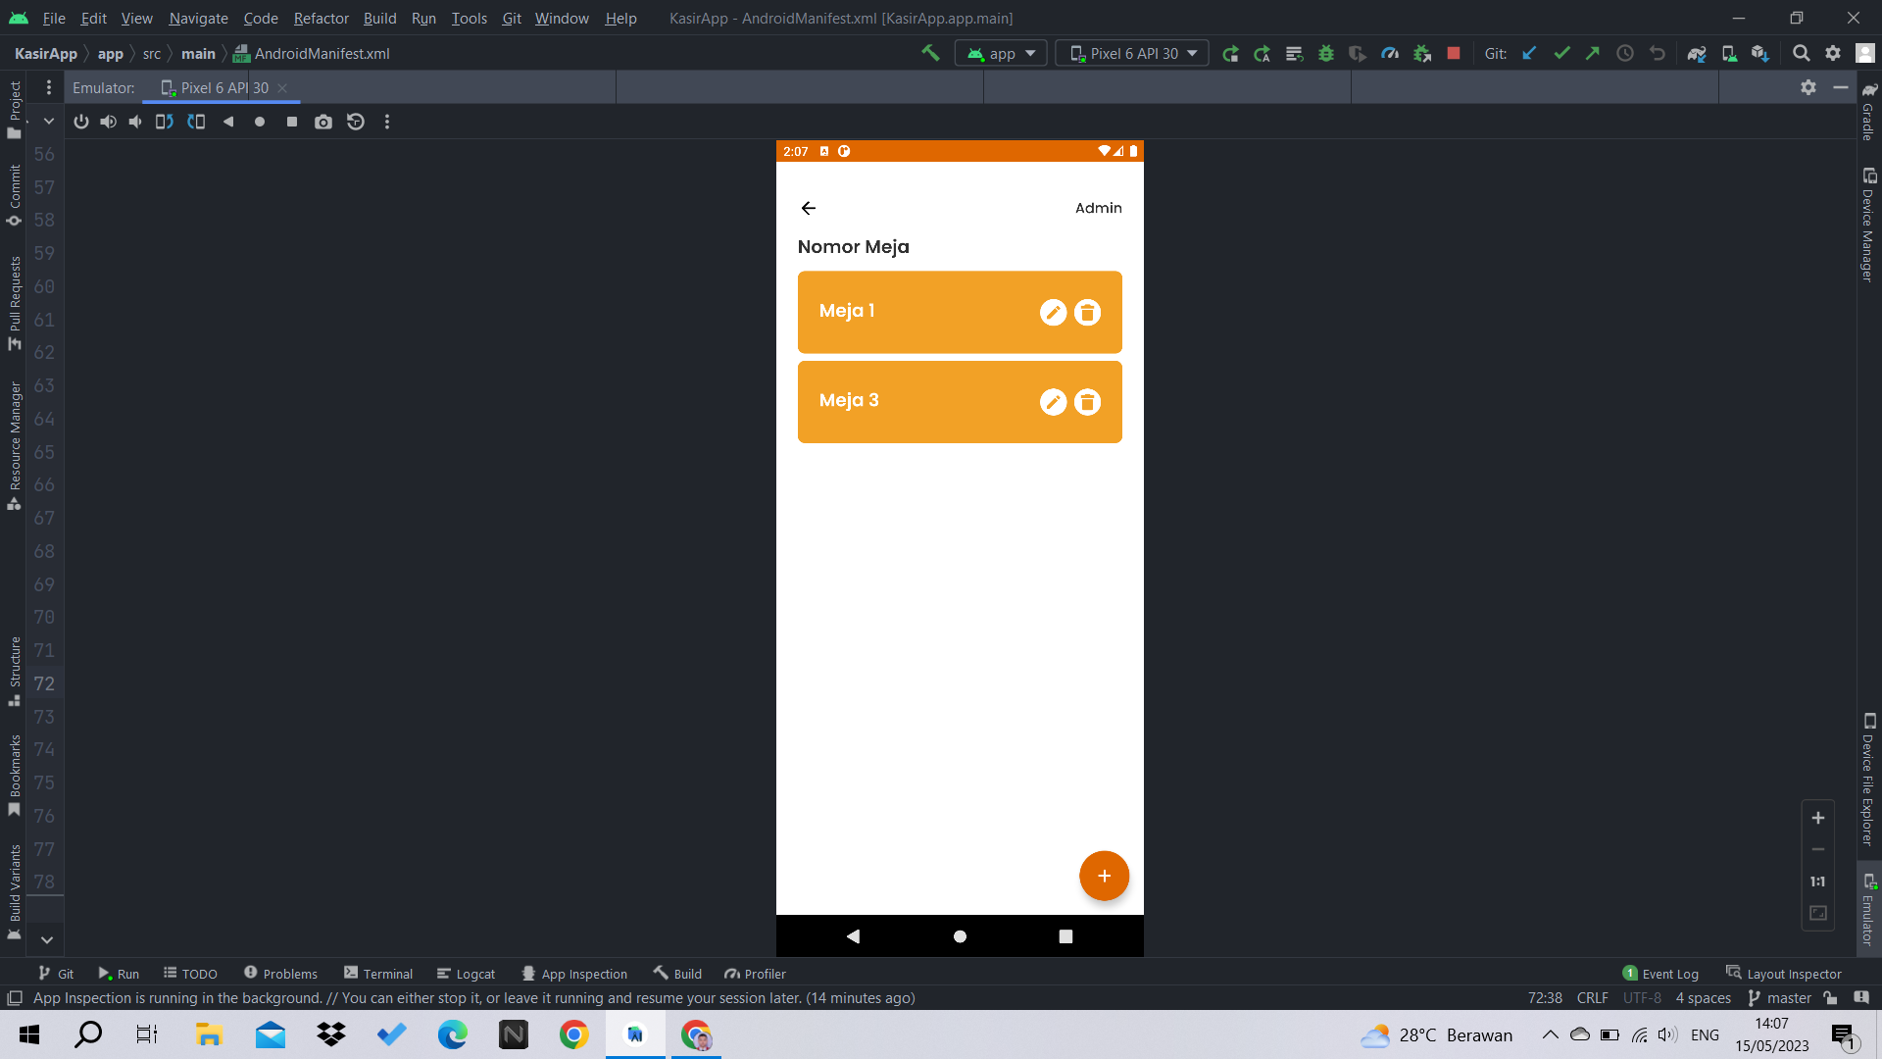Debug the app using the bug icon
This screenshot has width=1882, height=1059.
pyautogui.click(x=1326, y=53)
